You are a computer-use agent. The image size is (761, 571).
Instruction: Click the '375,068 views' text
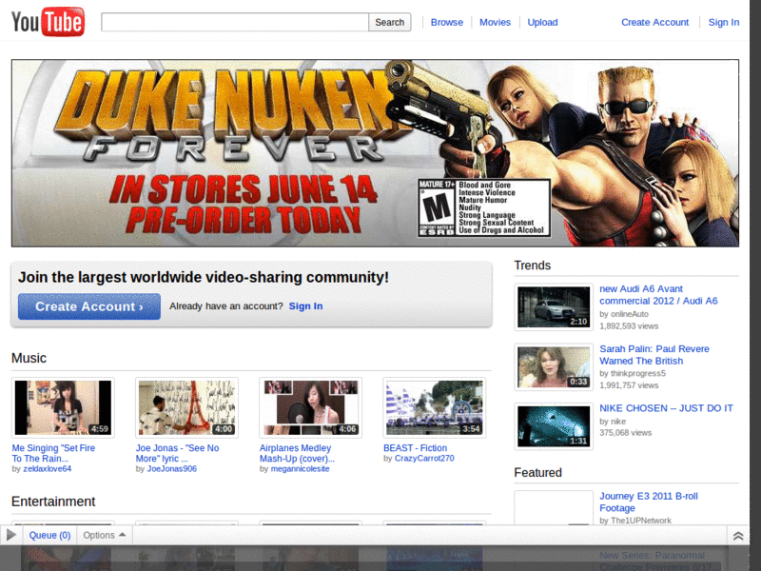coord(625,433)
